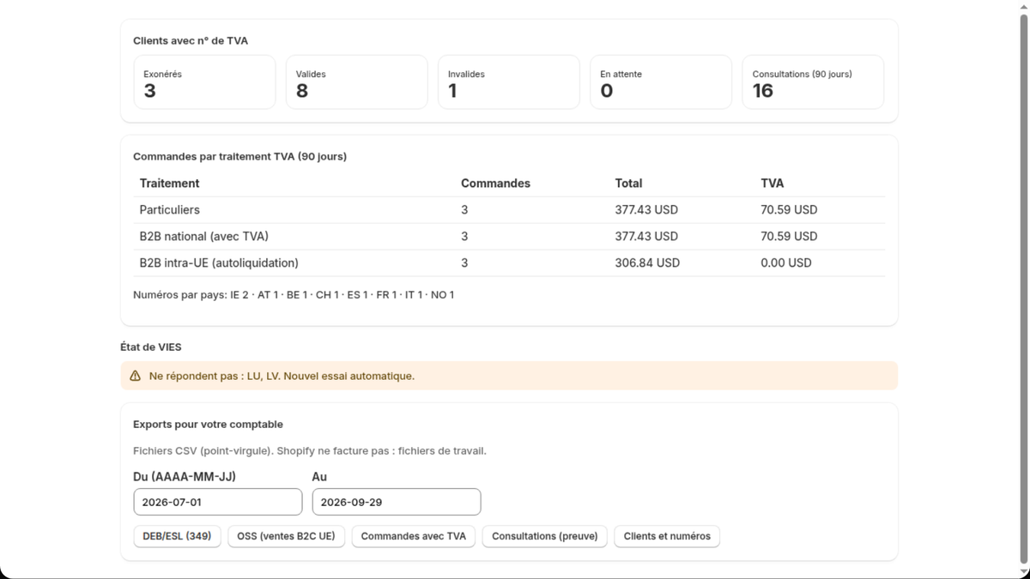Select the Invalides stat card
The image size is (1030, 579).
coord(509,82)
